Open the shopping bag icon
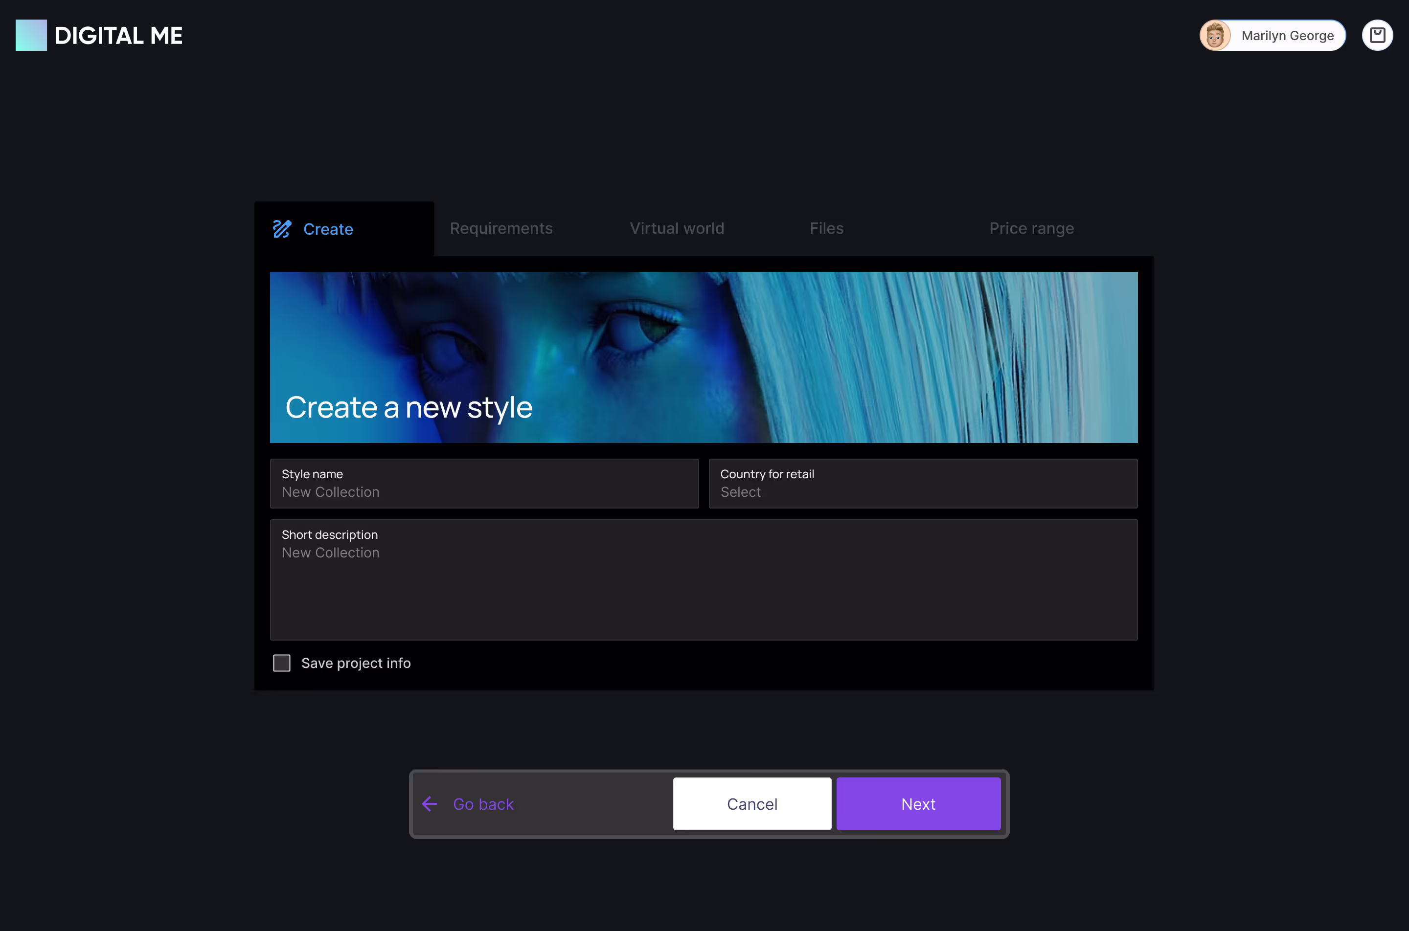The height and width of the screenshot is (931, 1409). tap(1377, 36)
